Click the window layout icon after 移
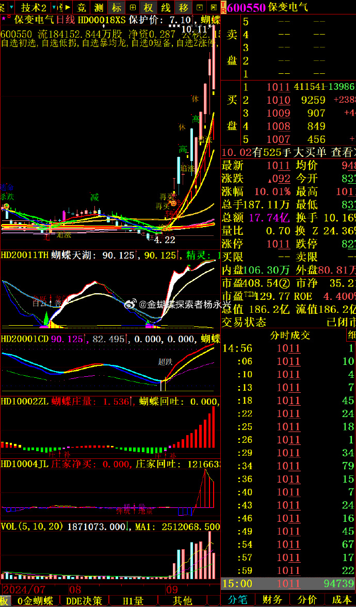356x607 pixels. (200, 7)
